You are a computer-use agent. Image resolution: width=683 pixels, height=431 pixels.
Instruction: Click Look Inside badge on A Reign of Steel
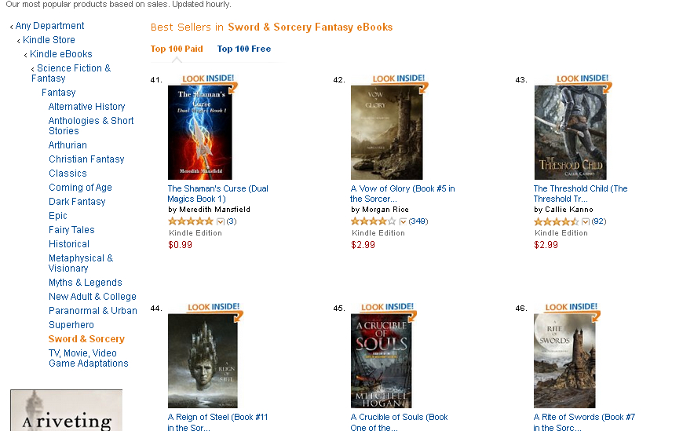(x=214, y=307)
